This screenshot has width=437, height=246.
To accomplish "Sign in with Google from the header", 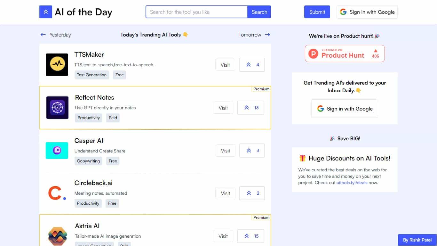I will point(367,12).
